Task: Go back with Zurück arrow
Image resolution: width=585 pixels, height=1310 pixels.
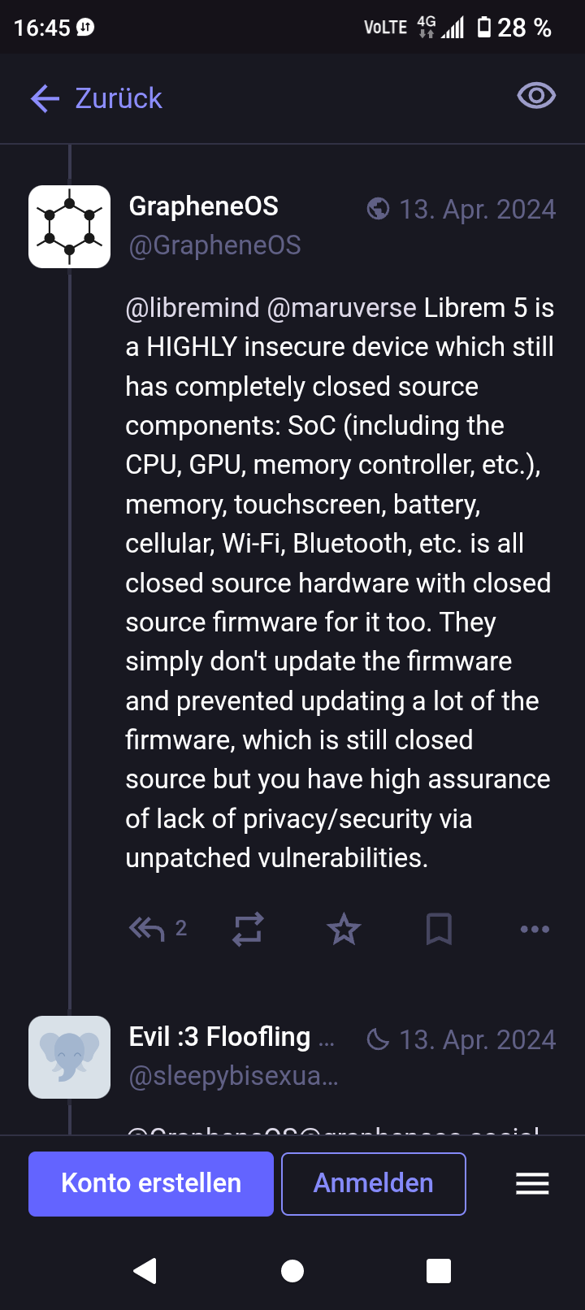Action: (97, 98)
